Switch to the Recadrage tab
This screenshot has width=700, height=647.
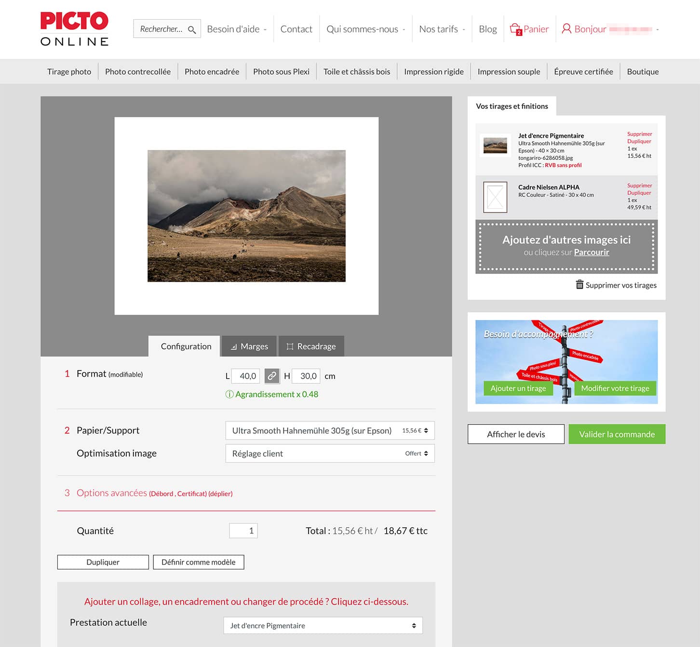(311, 346)
